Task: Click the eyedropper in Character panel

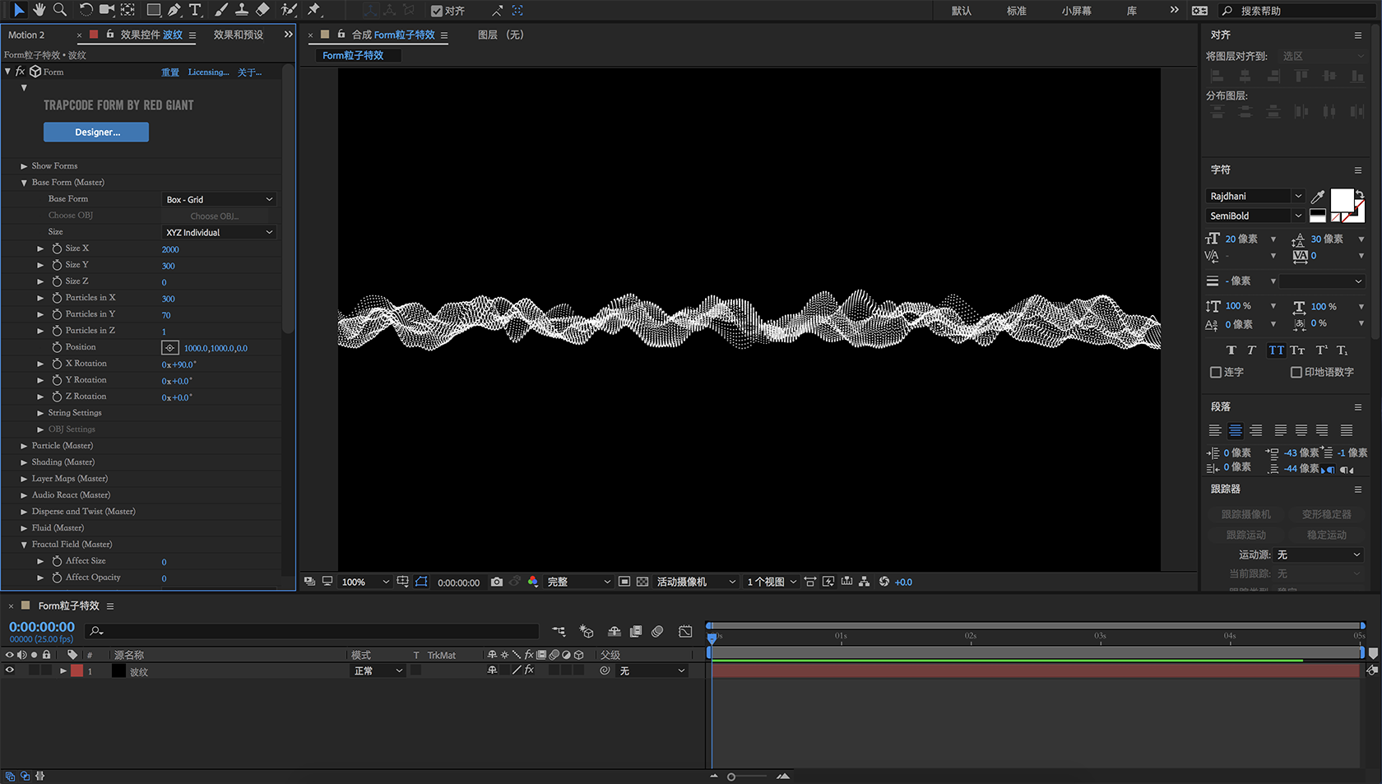Action: pyautogui.click(x=1318, y=196)
